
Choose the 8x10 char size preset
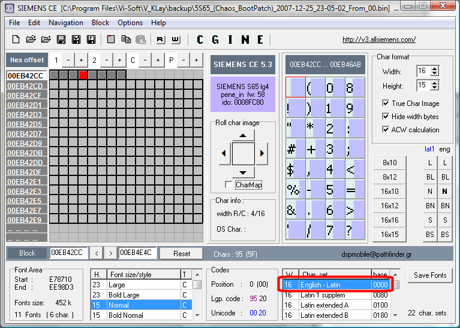pyautogui.click(x=390, y=163)
